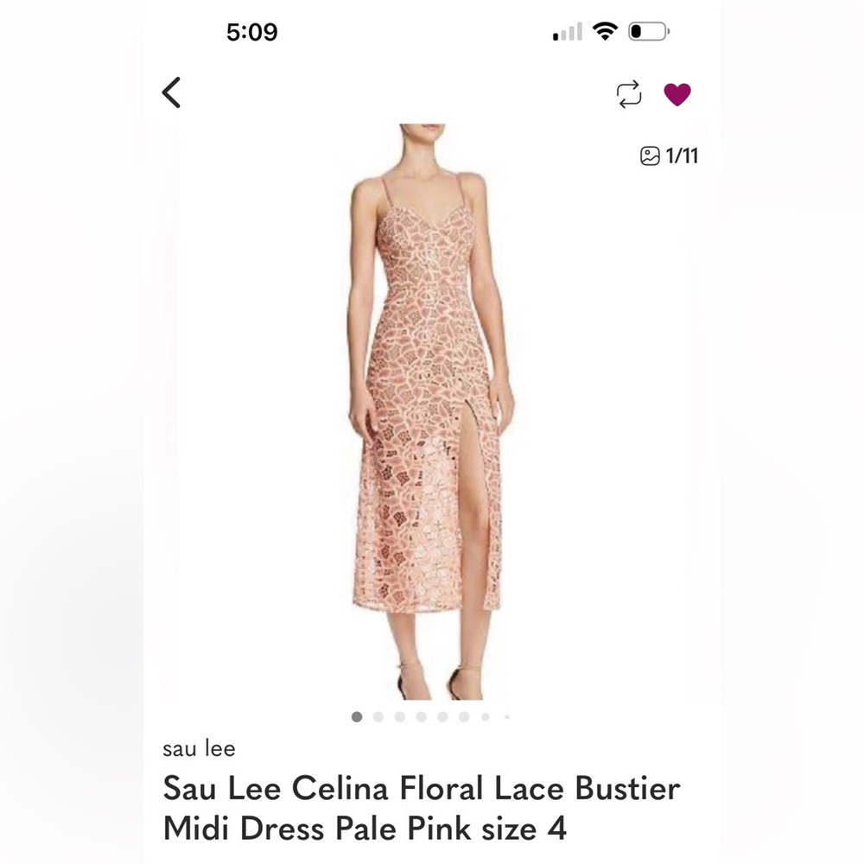Tap the battery indicator icon
The image size is (864, 864).
[651, 29]
